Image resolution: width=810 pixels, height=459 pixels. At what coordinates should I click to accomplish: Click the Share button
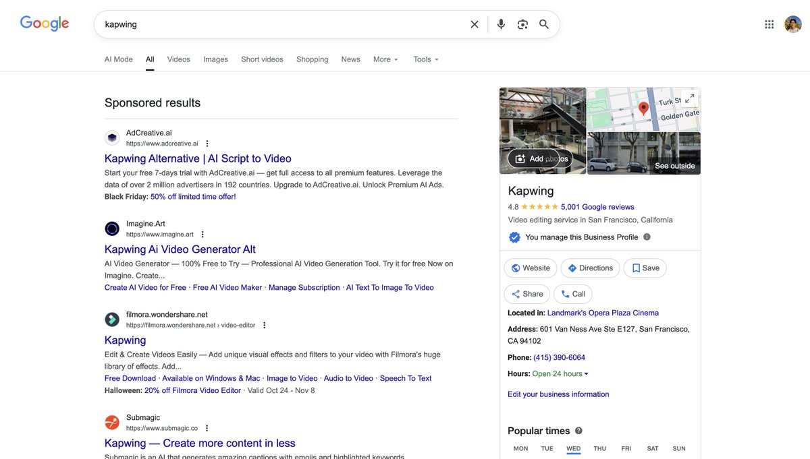527,294
